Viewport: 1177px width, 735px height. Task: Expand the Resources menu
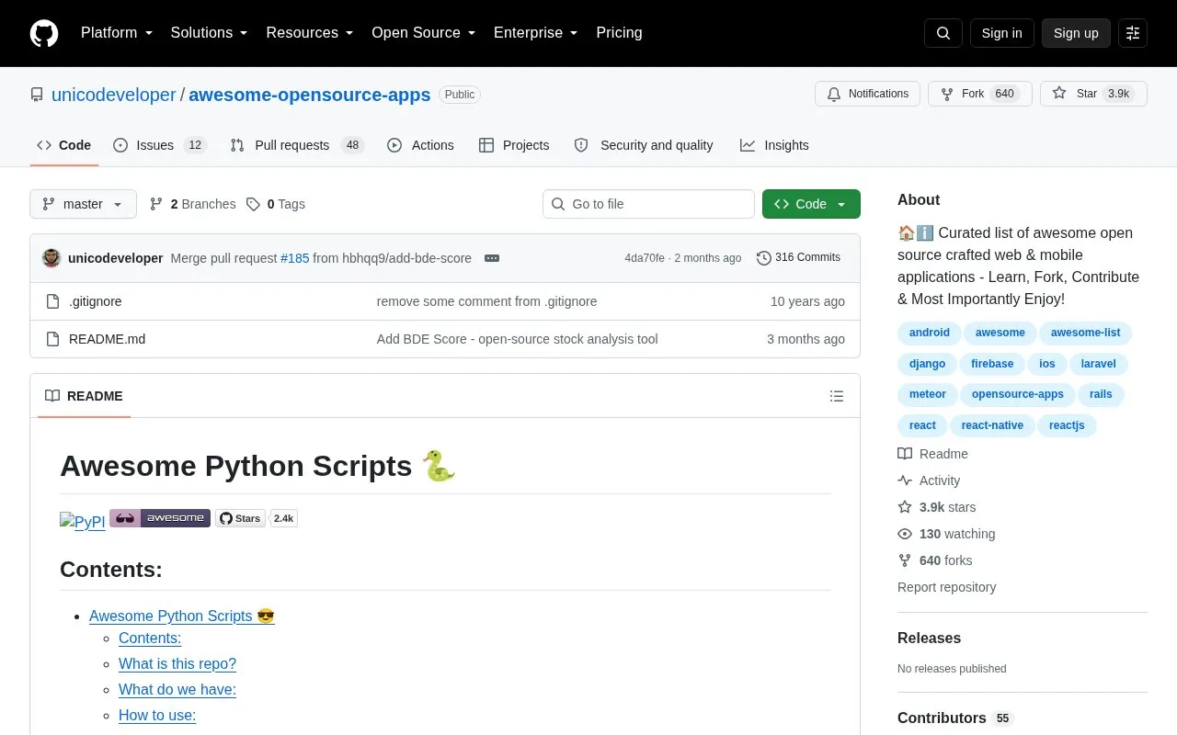tap(310, 33)
